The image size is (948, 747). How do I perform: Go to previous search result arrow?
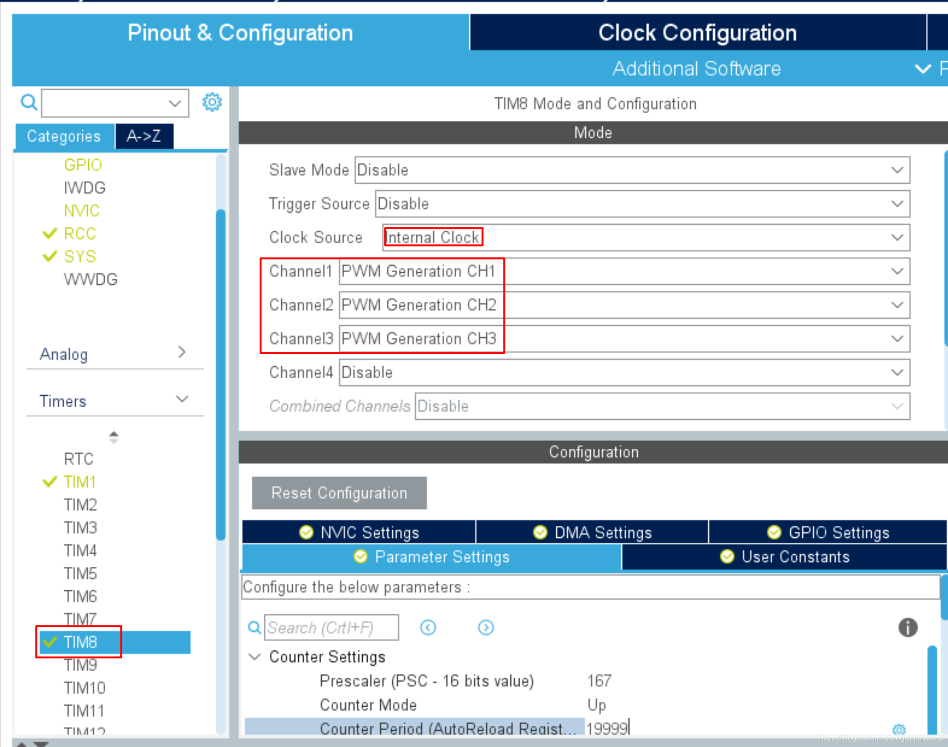coord(428,627)
